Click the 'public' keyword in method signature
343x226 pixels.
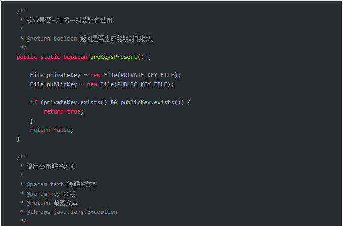(x=27, y=57)
